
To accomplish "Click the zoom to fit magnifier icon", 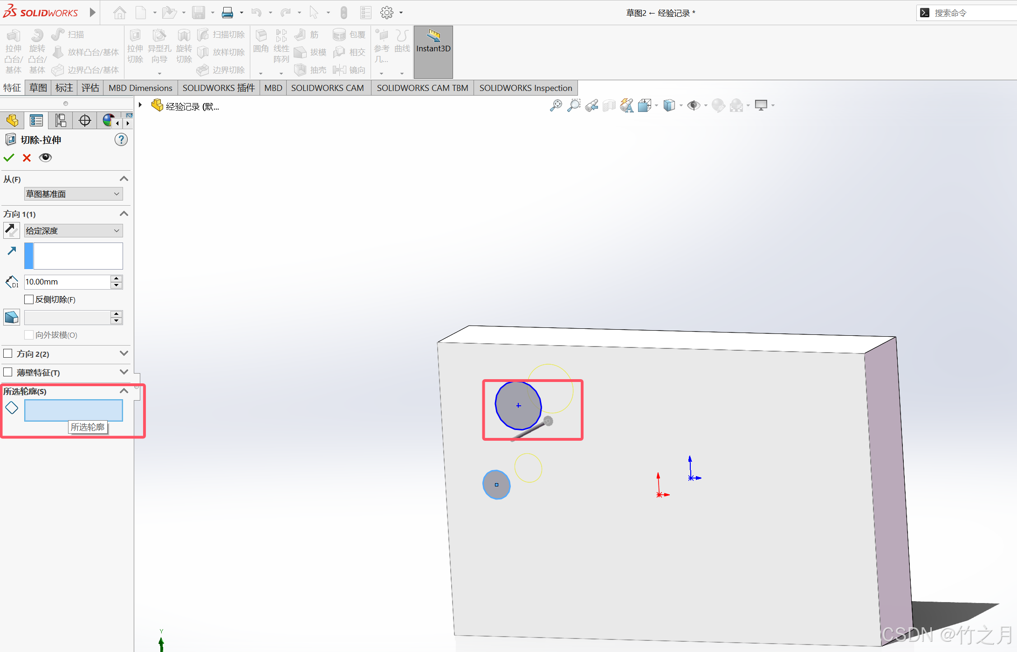I will pos(556,106).
